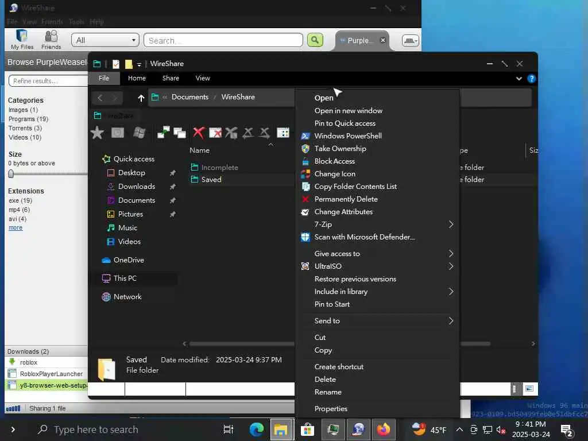This screenshot has width=588, height=441.
Task: Switch to the Home ribbon tab
Action: 137,78
